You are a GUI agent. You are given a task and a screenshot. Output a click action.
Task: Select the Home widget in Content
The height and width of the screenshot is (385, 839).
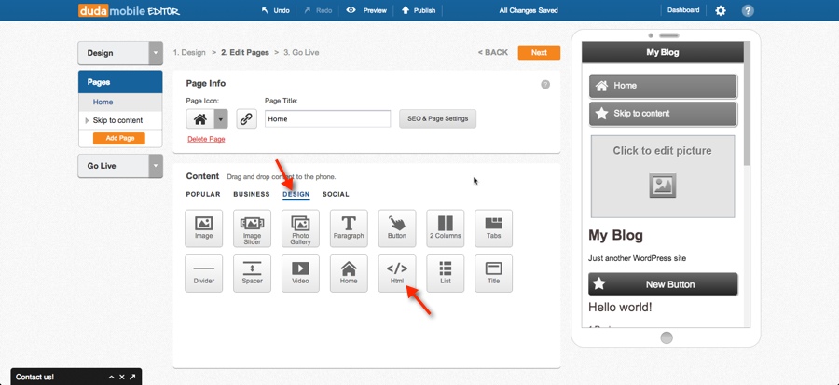coord(349,273)
